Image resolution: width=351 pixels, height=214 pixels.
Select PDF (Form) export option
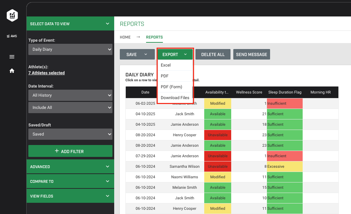click(x=171, y=87)
